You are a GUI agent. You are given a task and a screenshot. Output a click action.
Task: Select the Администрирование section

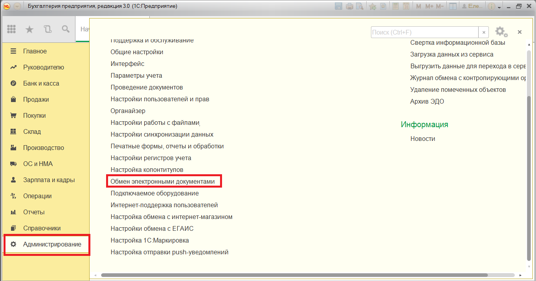tap(52, 244)
